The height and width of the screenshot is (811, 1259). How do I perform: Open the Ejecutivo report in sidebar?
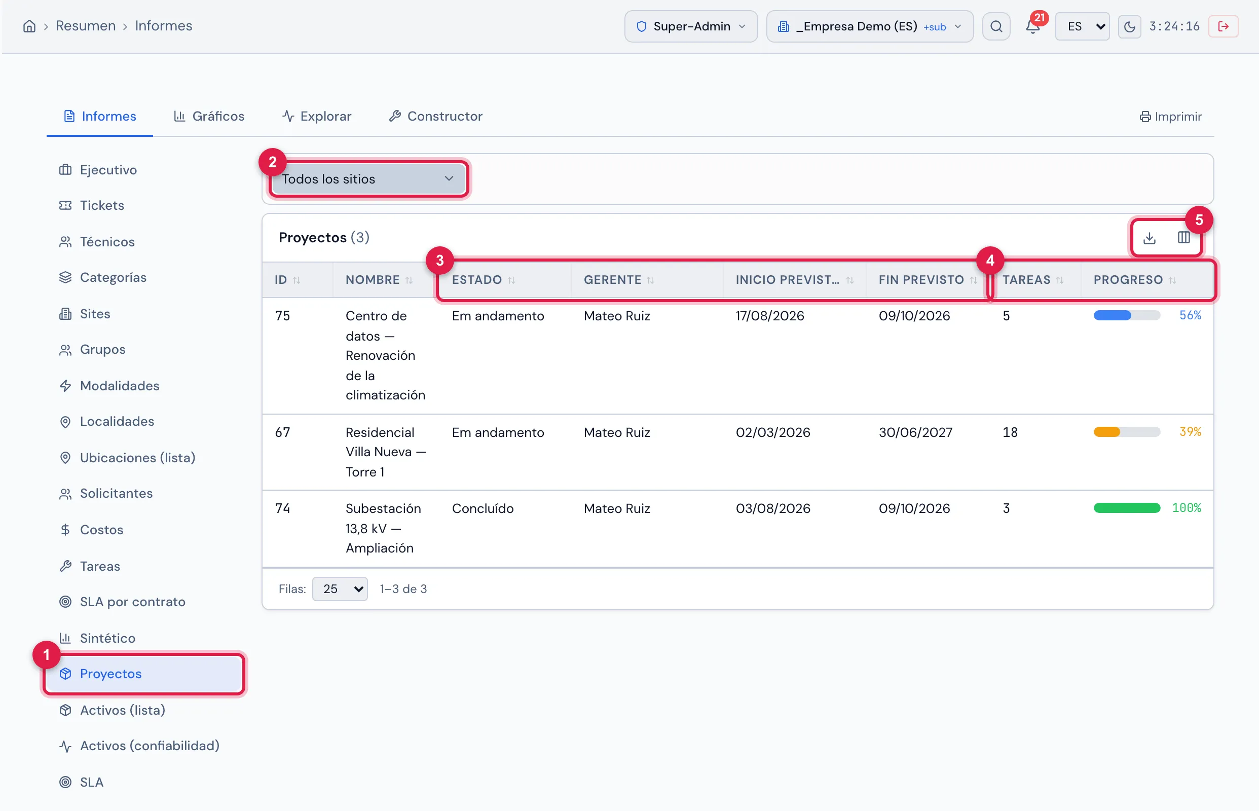coord(143,170)
